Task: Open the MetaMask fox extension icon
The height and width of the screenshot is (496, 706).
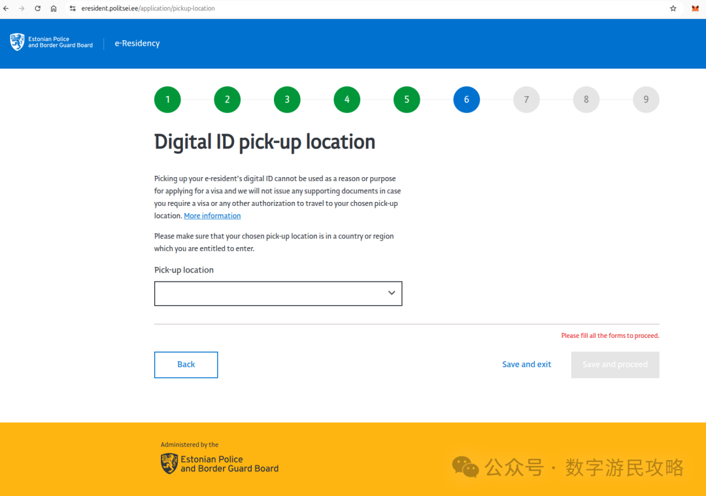Action: click(x=695, y=8)
